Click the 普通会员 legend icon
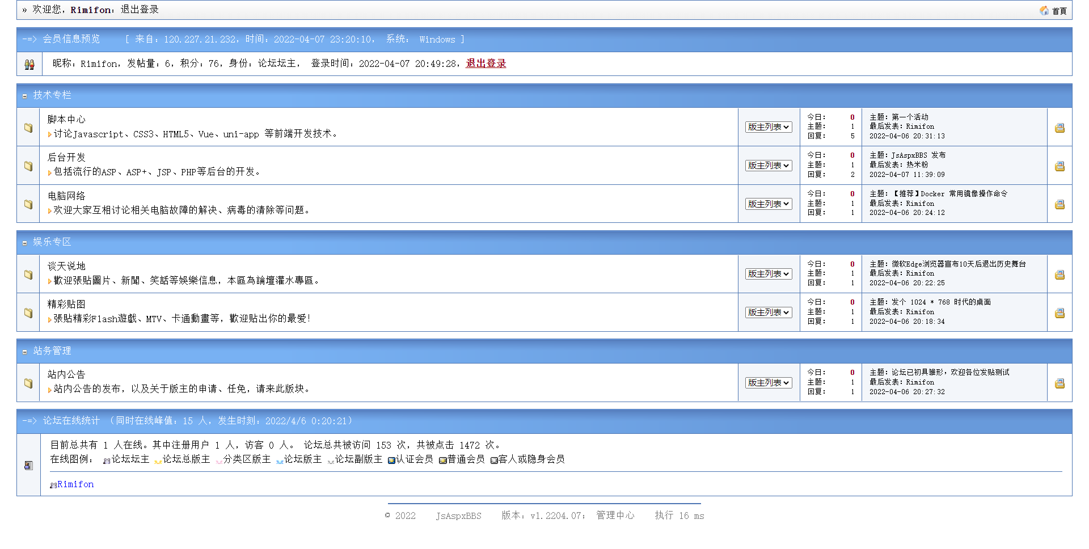 [x=442, y=461]
